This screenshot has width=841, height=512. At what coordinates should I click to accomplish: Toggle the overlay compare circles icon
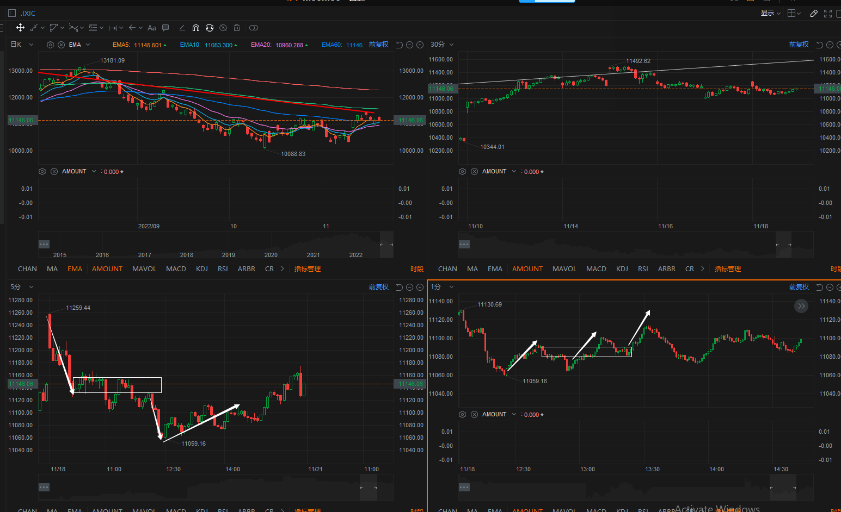click(x=254, y=28)
